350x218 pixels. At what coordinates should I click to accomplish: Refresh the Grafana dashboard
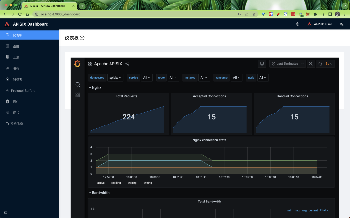(320, 64)
